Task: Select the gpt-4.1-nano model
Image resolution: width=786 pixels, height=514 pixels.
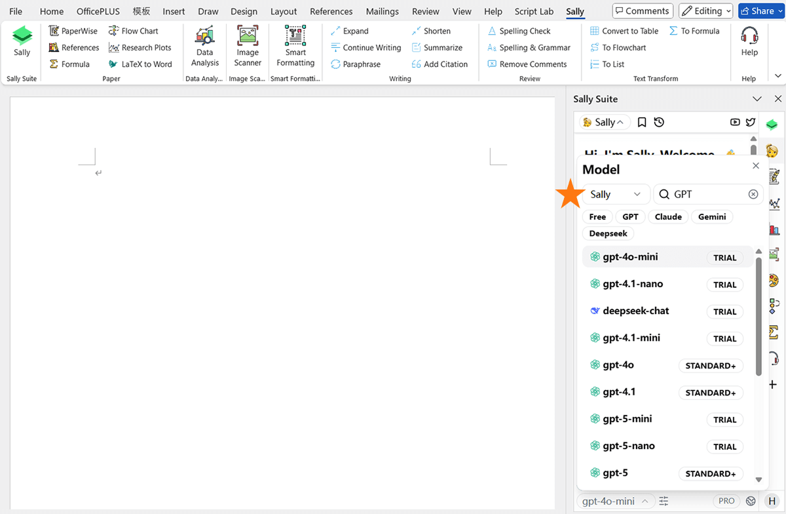Action: tap(667, 284)
